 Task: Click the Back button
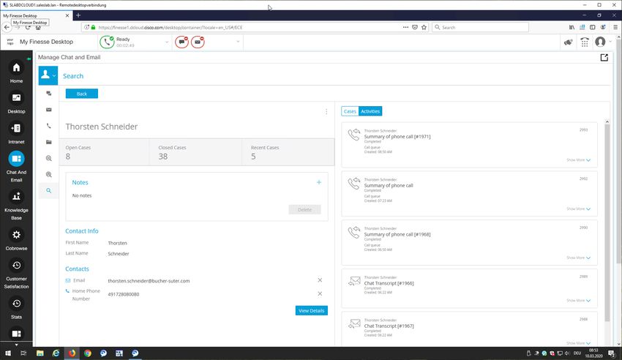pos(82,94)
